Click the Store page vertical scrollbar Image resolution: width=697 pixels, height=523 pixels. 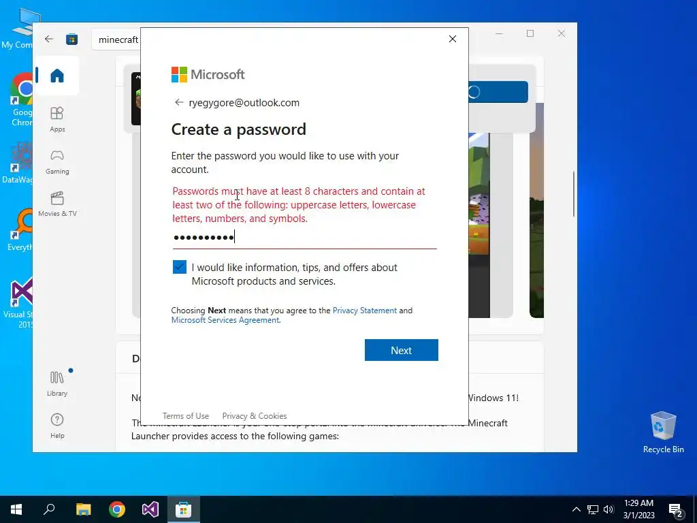point(574,193)
